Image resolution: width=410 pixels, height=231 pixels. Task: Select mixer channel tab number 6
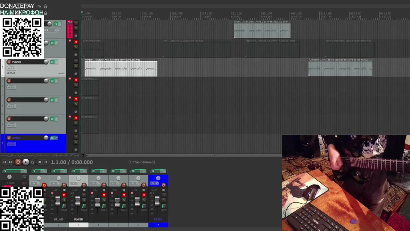138,225
